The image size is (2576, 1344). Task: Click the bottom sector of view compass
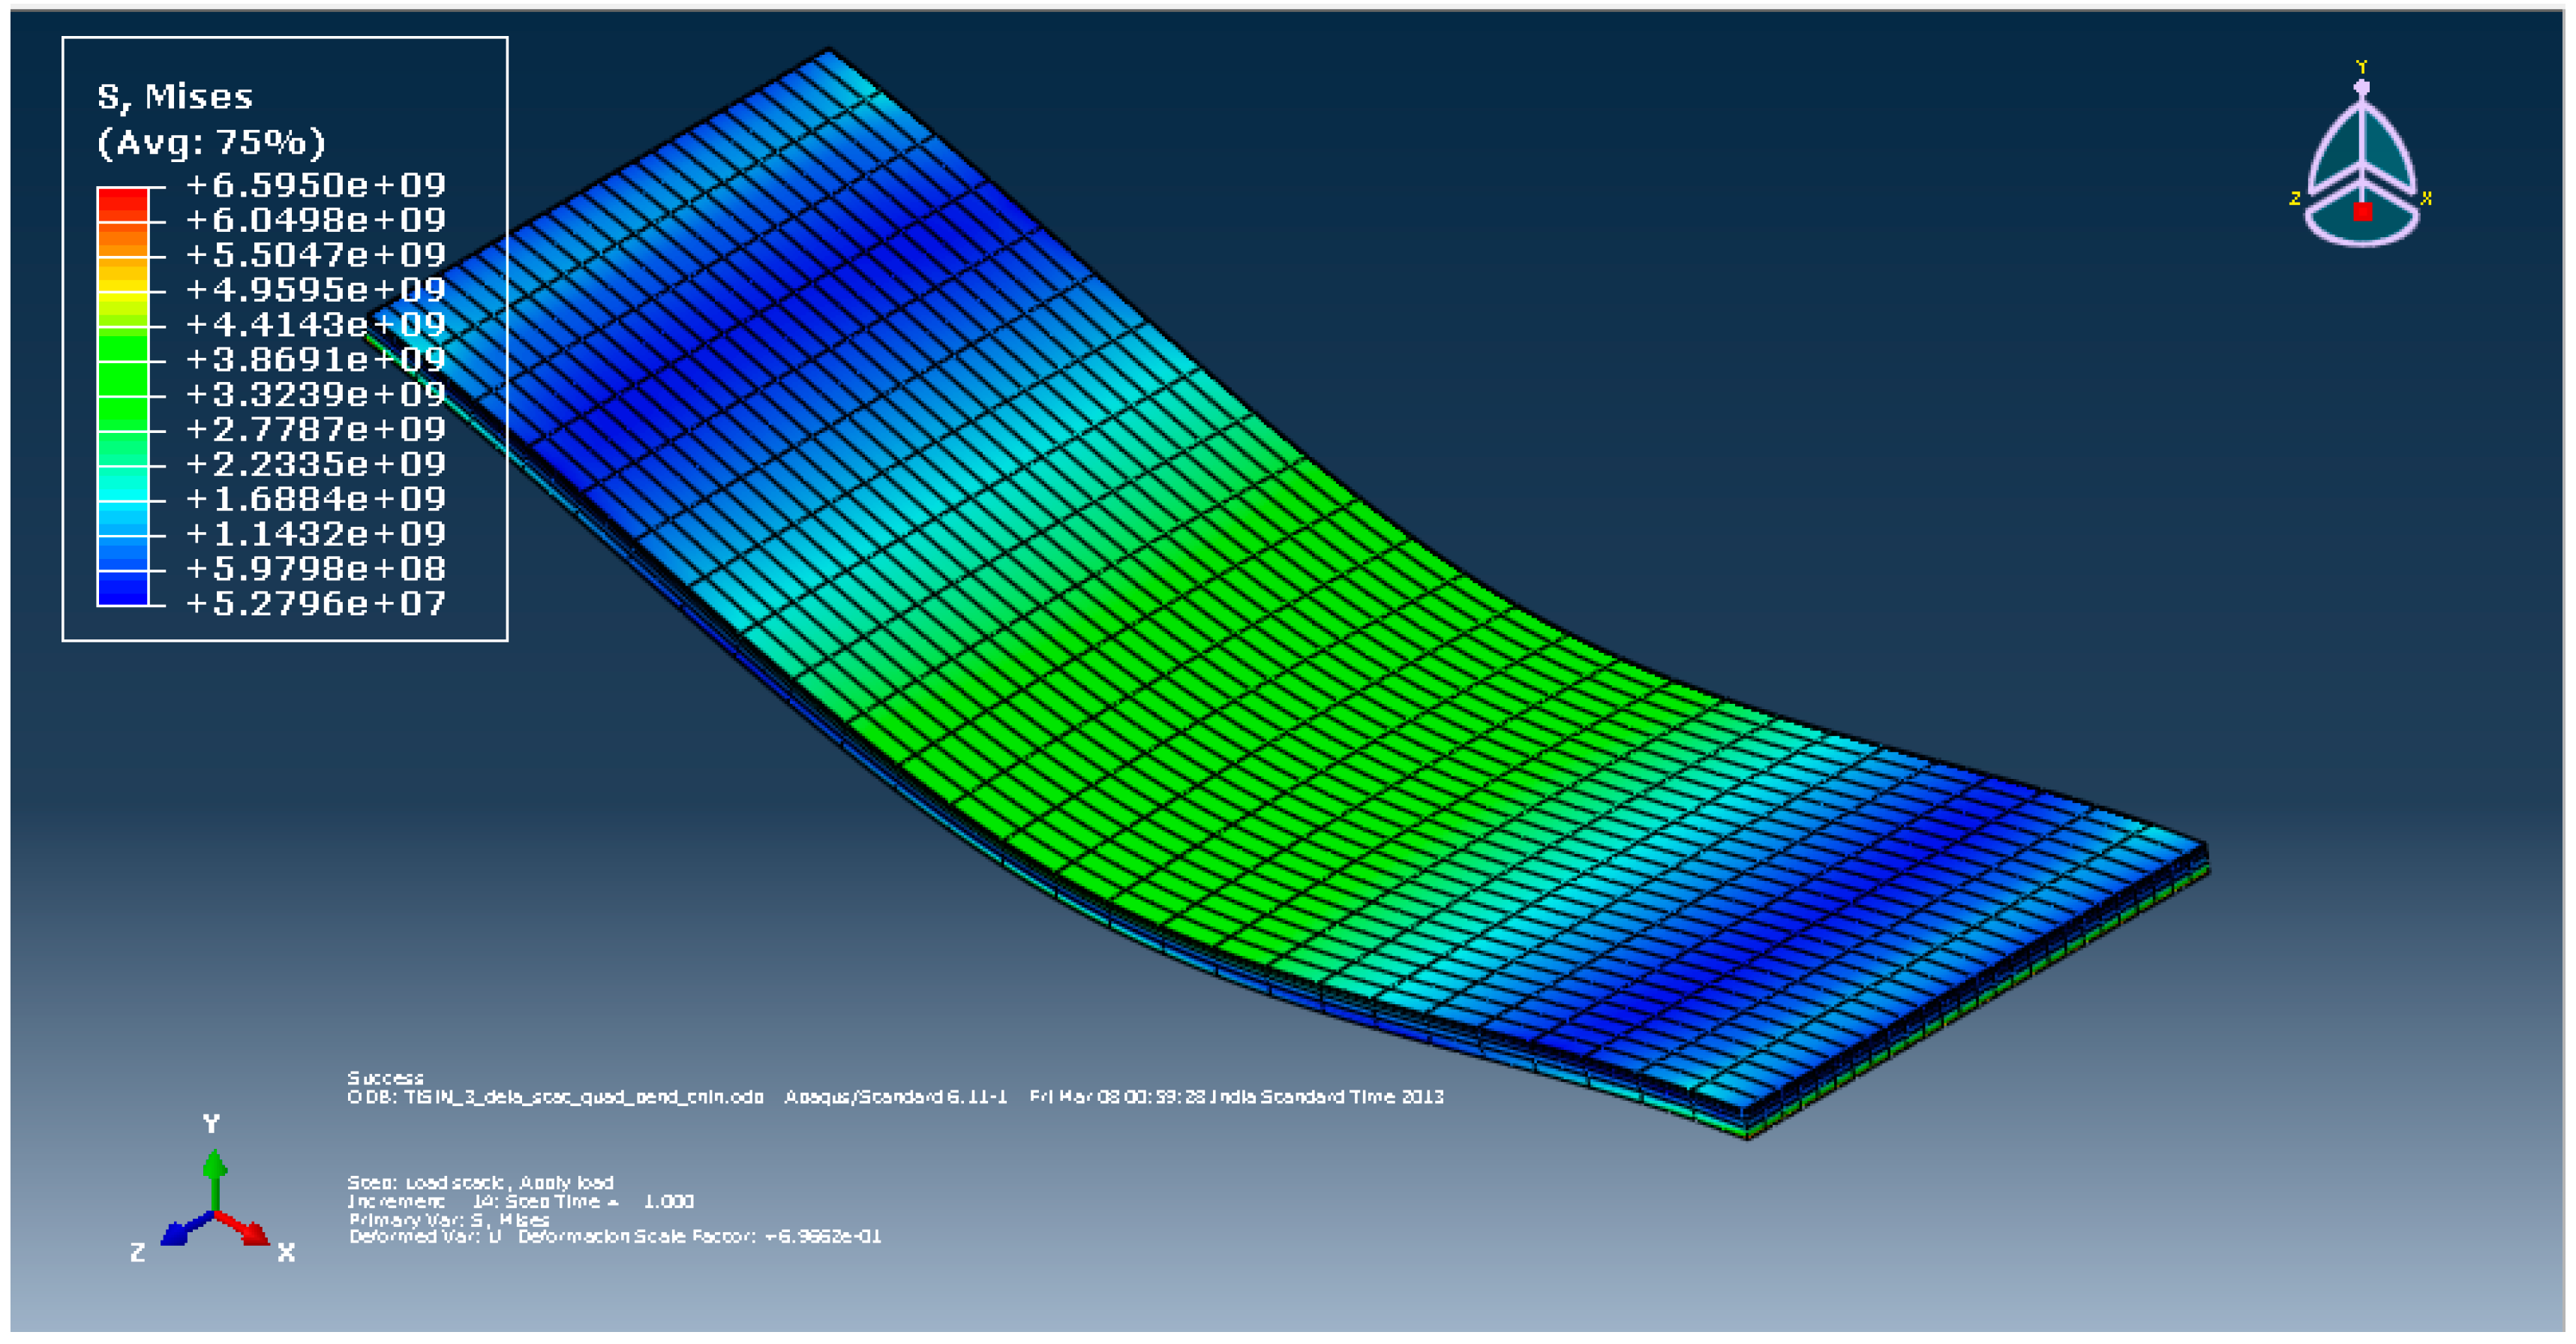click(x=2361, y=232)
